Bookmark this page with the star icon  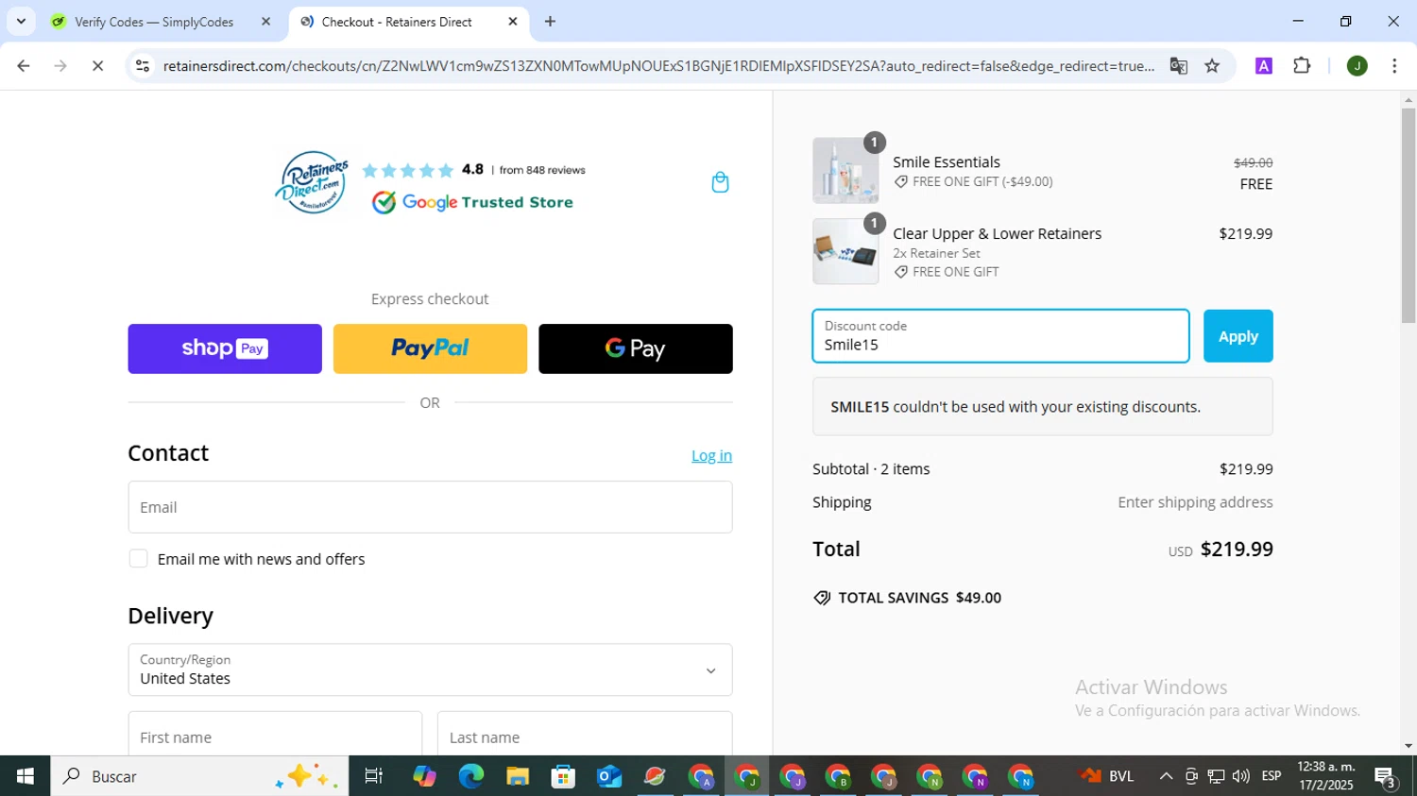click(1212, 66)
